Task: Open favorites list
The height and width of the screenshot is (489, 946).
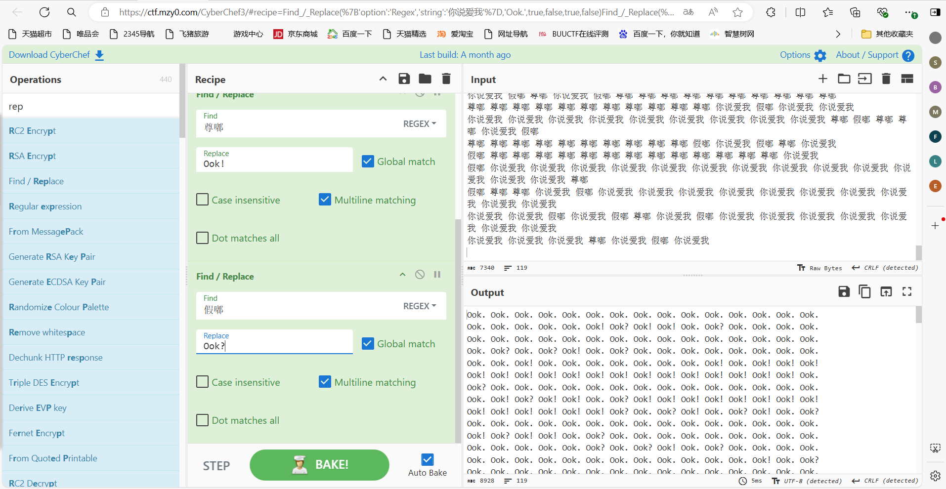Action: point(828,12)
